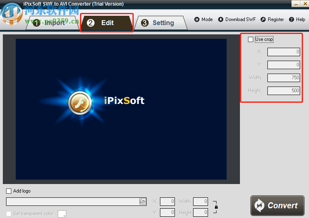Close the converter window

[305, 4]
